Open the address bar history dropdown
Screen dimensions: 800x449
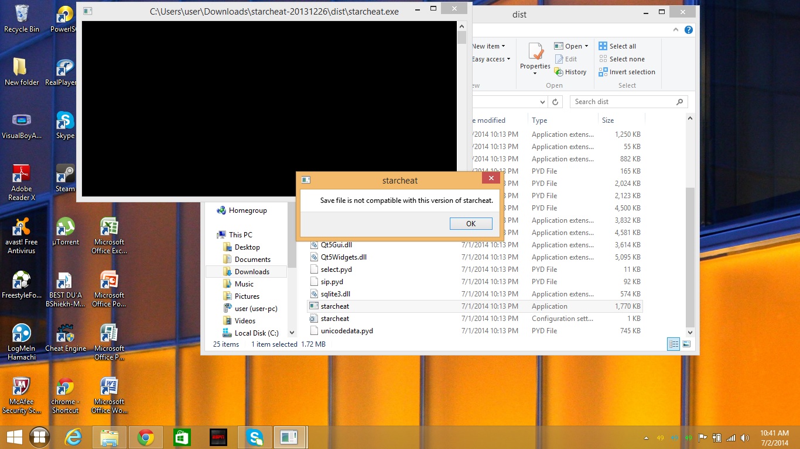coord(542,102)
